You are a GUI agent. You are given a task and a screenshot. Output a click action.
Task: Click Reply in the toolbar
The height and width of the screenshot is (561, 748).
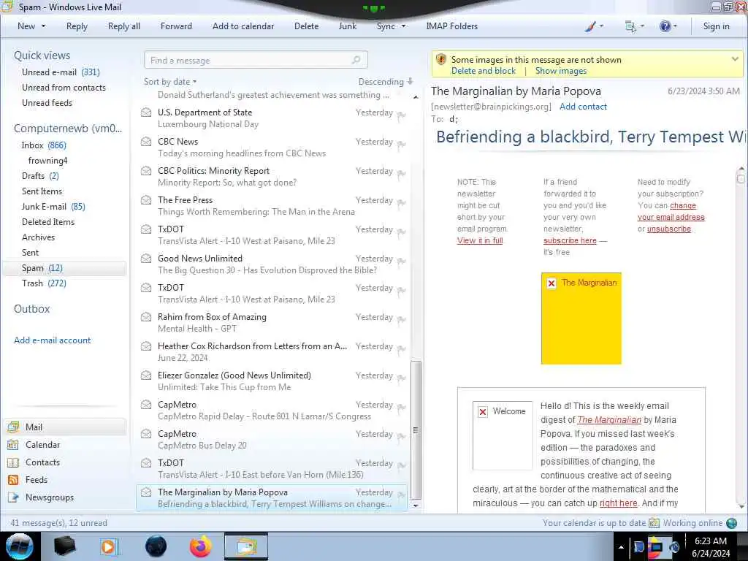pos(77,26)
